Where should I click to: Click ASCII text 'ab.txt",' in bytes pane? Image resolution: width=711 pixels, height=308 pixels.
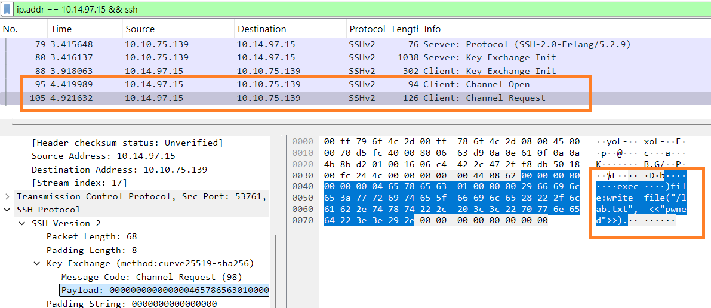tap(617, 210)
